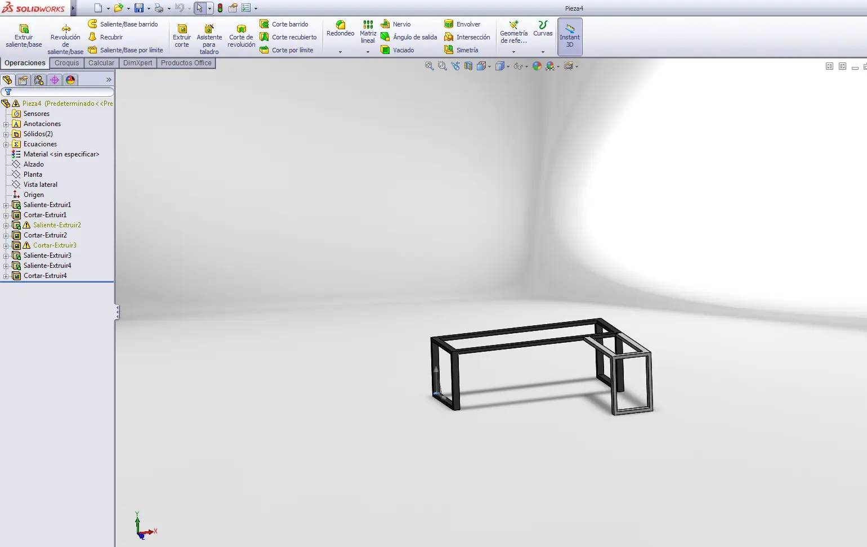Click the Intersección tool
The image size is (867, 547).
coord(467,37)
